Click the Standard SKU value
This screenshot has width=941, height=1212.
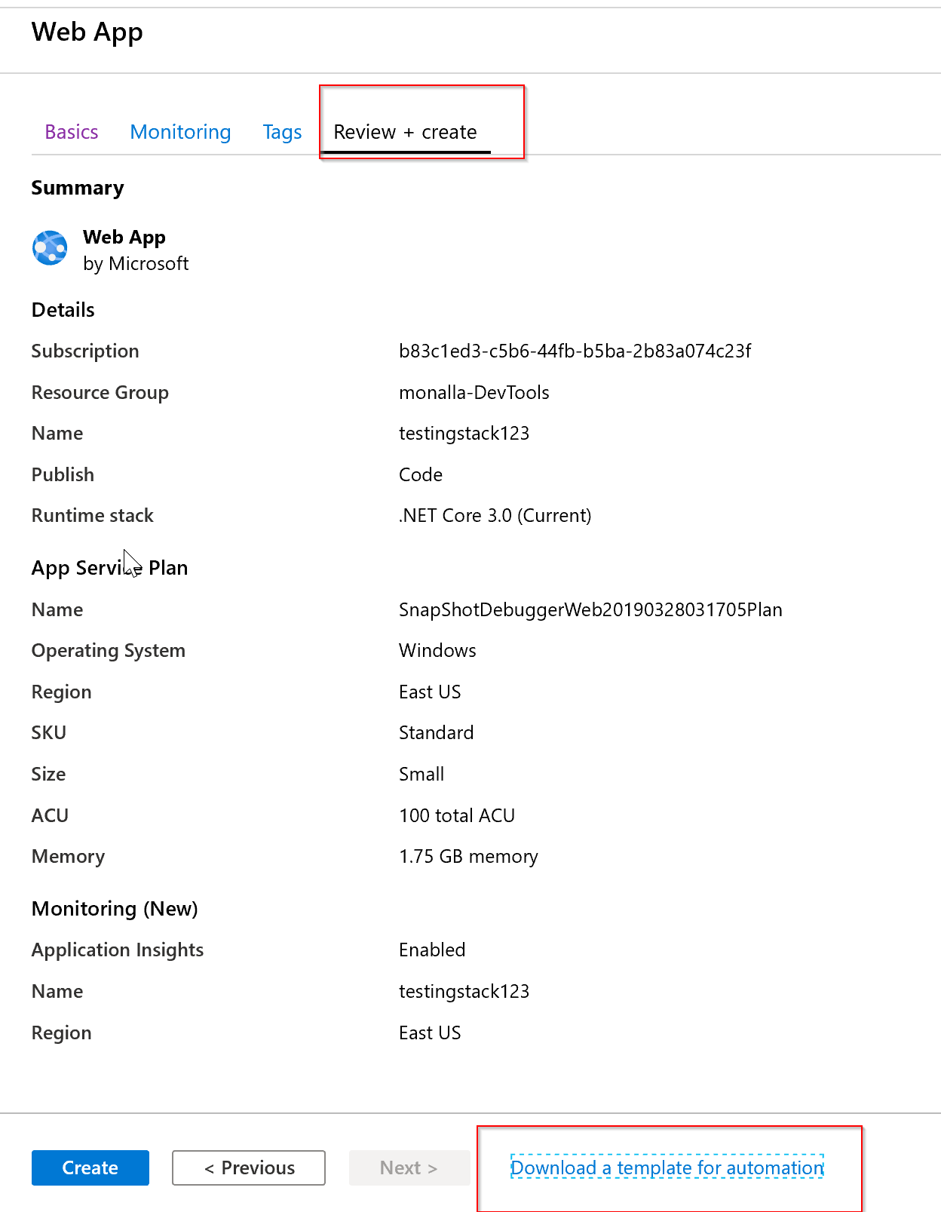point(436,732)
